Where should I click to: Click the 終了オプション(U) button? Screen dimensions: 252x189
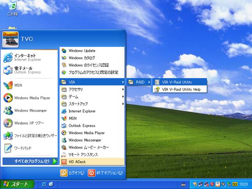coord(105,173)
